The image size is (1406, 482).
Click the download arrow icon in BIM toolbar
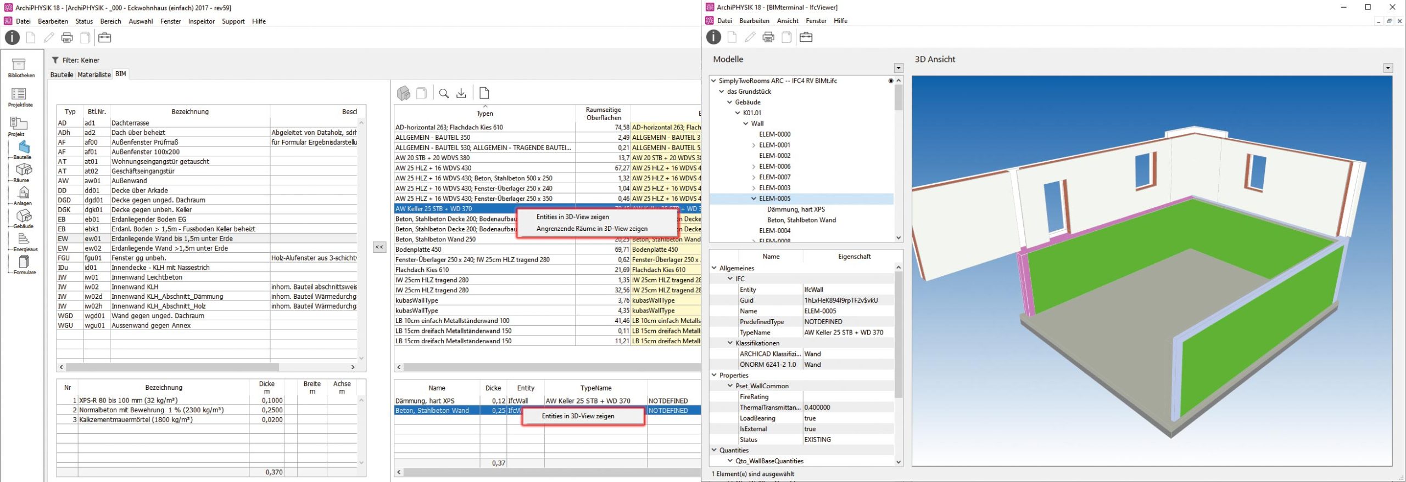[461, 93]
